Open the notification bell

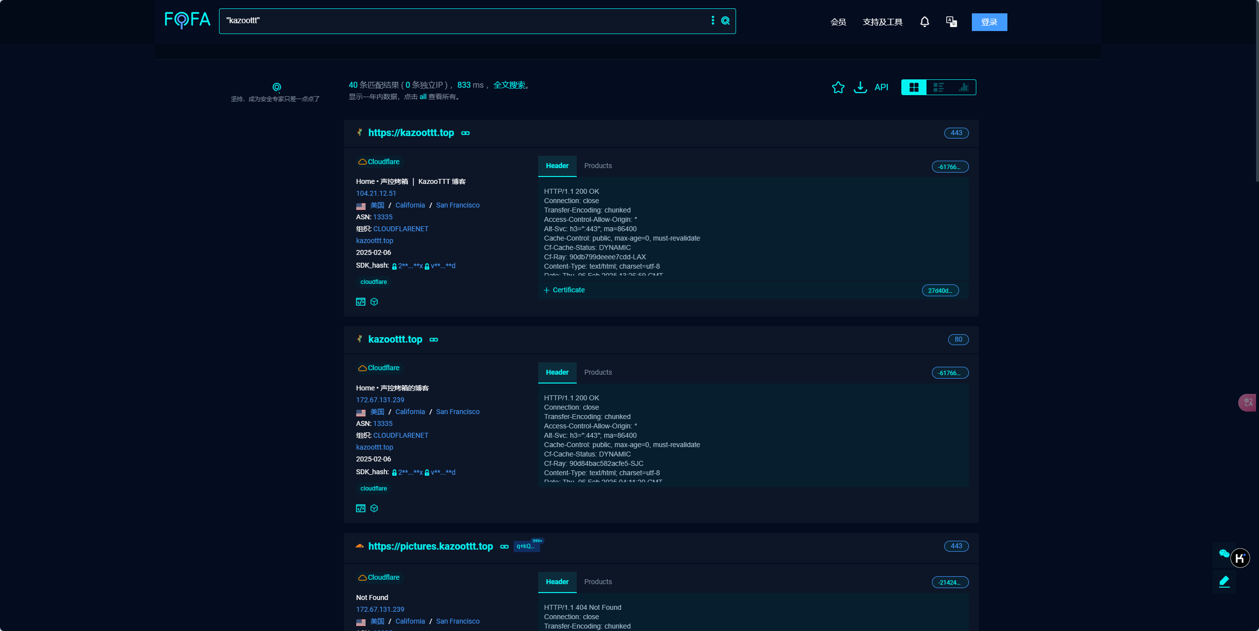click(x=925, y=22)
